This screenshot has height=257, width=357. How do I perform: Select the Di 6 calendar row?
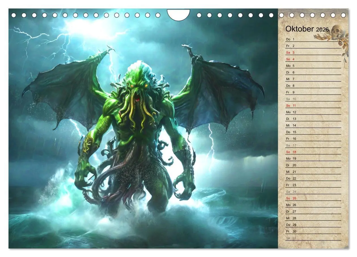(313, 72)
